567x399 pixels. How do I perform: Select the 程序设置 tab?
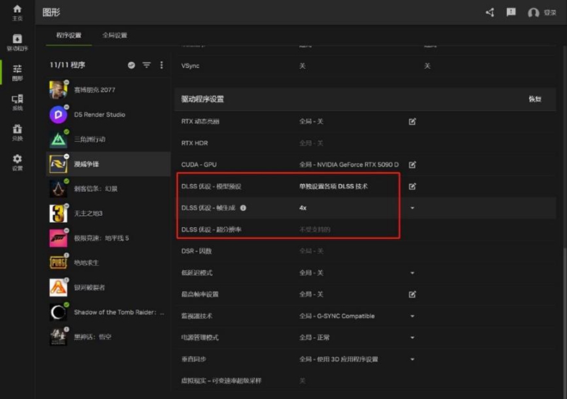[69, 35]
